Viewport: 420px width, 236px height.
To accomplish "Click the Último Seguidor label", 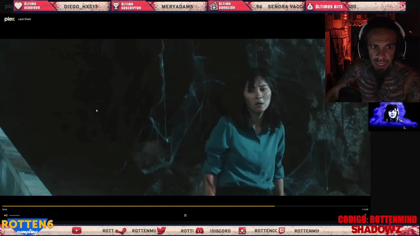I will 32,6.
